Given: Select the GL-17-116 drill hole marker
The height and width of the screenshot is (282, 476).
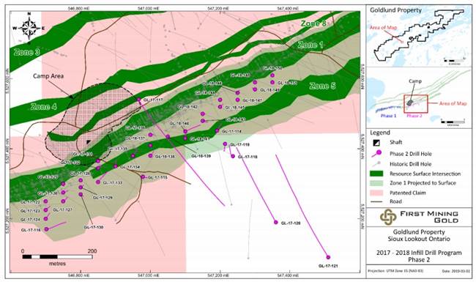Looking at the screenshot, I should 46,229.
